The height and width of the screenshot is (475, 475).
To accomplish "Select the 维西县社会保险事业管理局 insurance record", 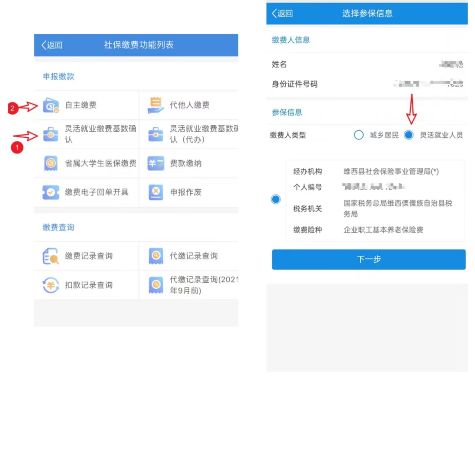I will pos(276,199).
